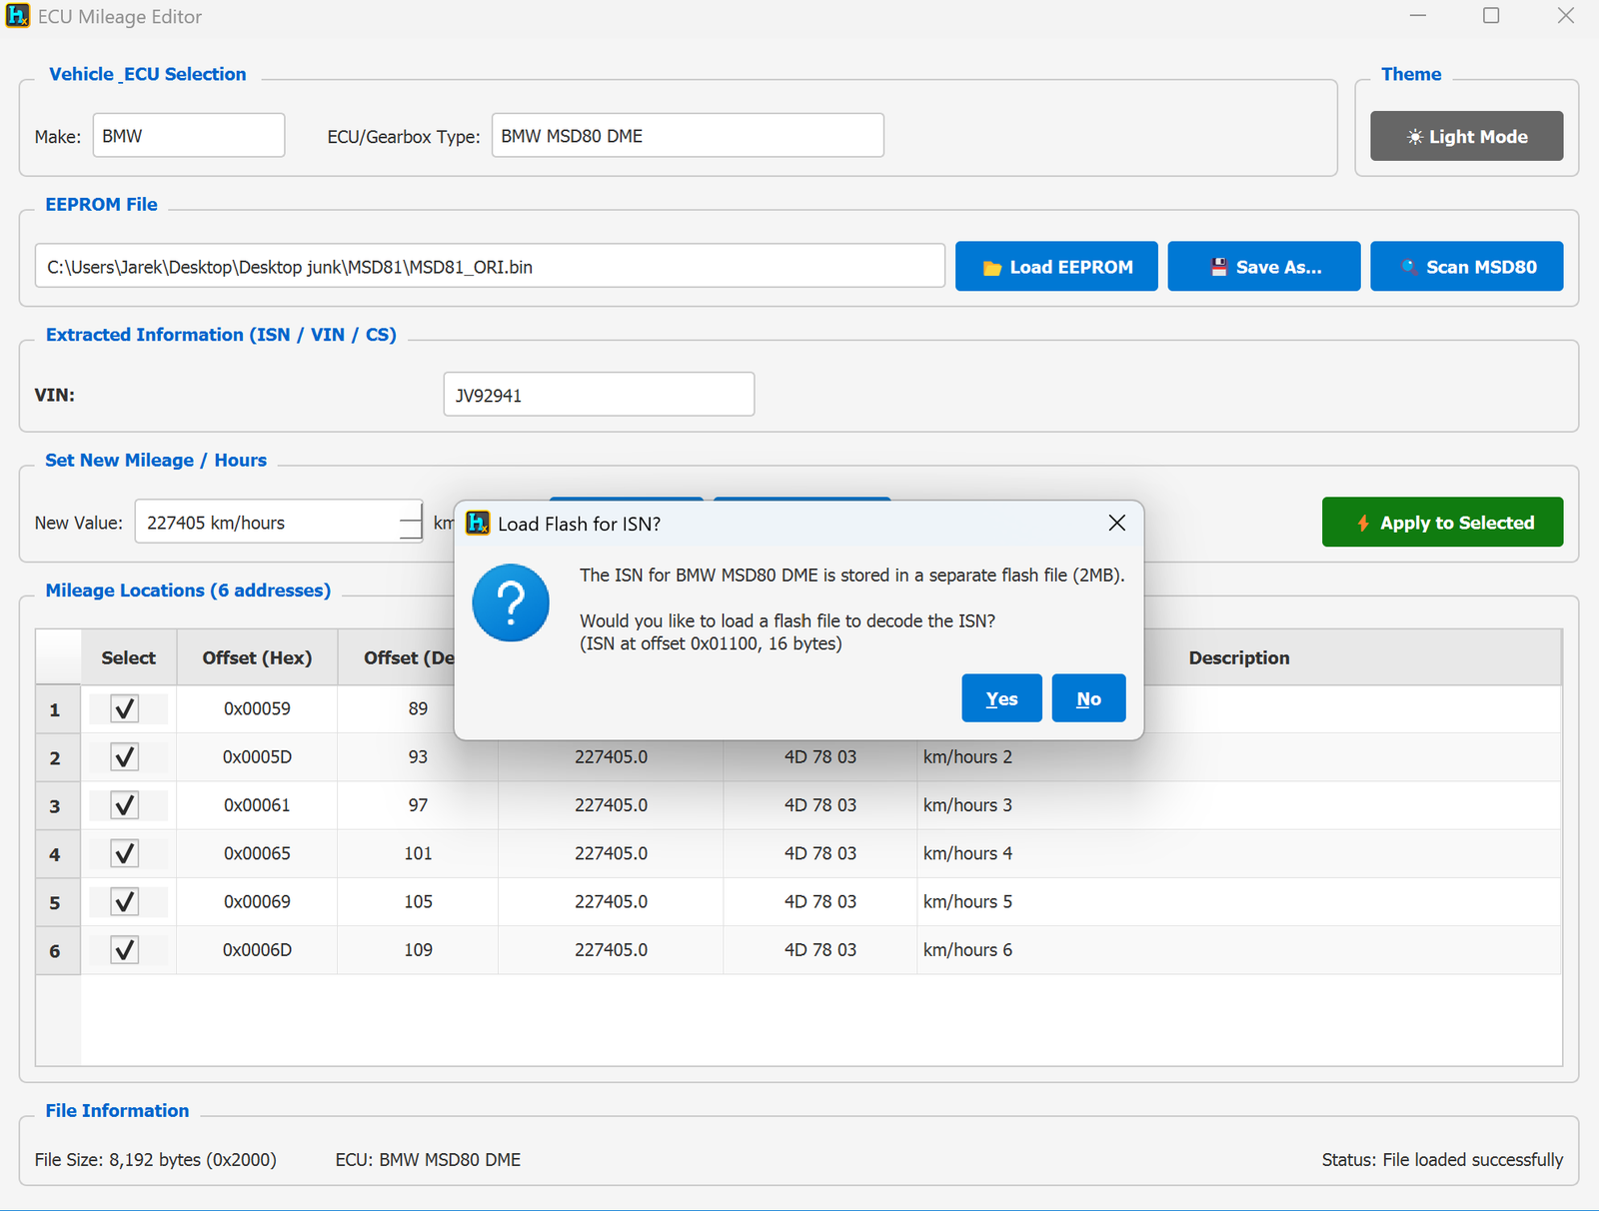The width and height of the screenshot is (1599, 1211).
Task: Click 'Status: File loaded successfully' text
Action: [x=1442, y=1159]
